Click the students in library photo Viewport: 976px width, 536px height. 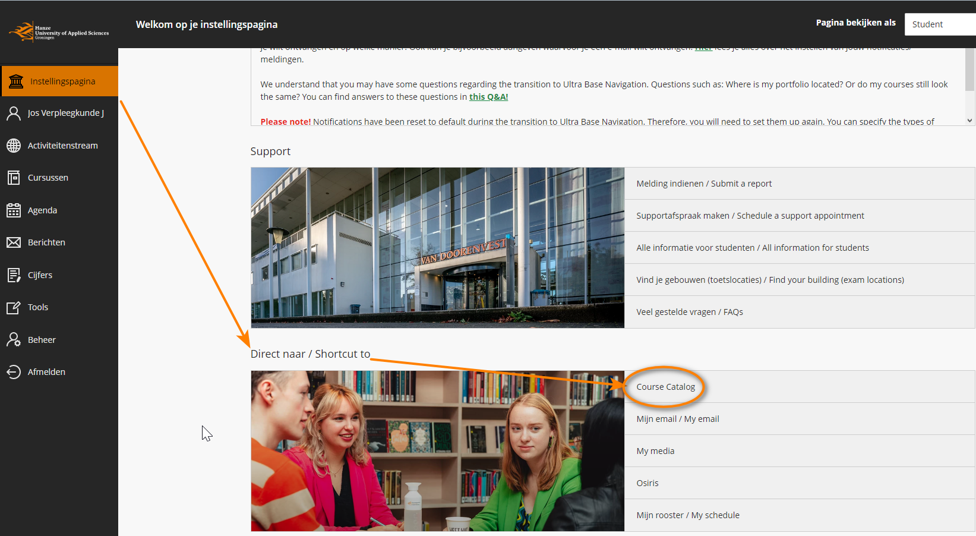pos(438,451)
